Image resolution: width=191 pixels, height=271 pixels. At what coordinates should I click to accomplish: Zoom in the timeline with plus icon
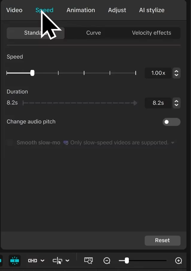tap(178, 261)
